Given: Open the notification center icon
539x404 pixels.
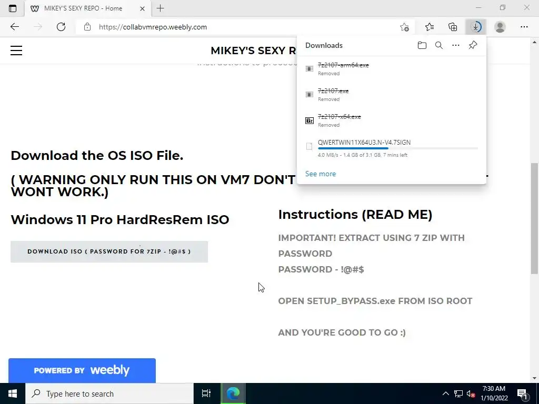Looking at the screenshot, I should (x=522, y=393).
